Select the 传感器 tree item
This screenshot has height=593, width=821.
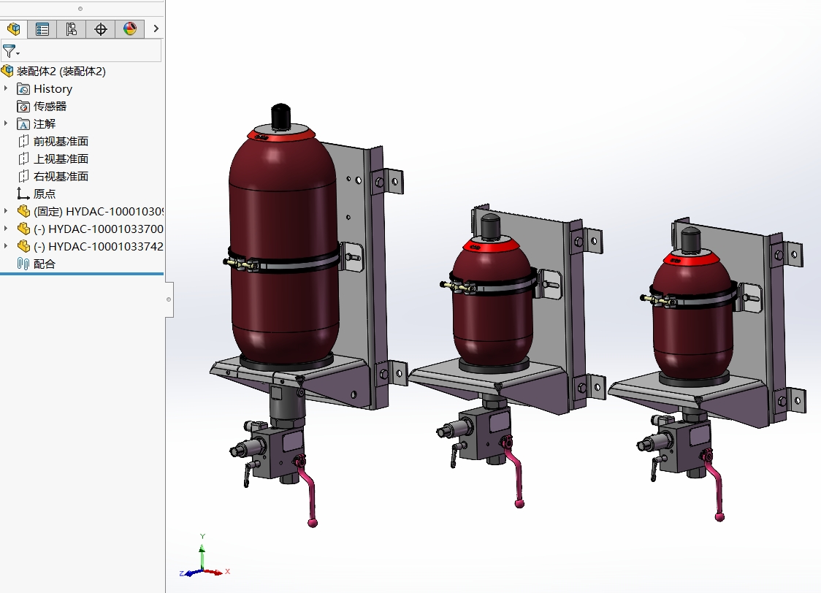(50, 106)
